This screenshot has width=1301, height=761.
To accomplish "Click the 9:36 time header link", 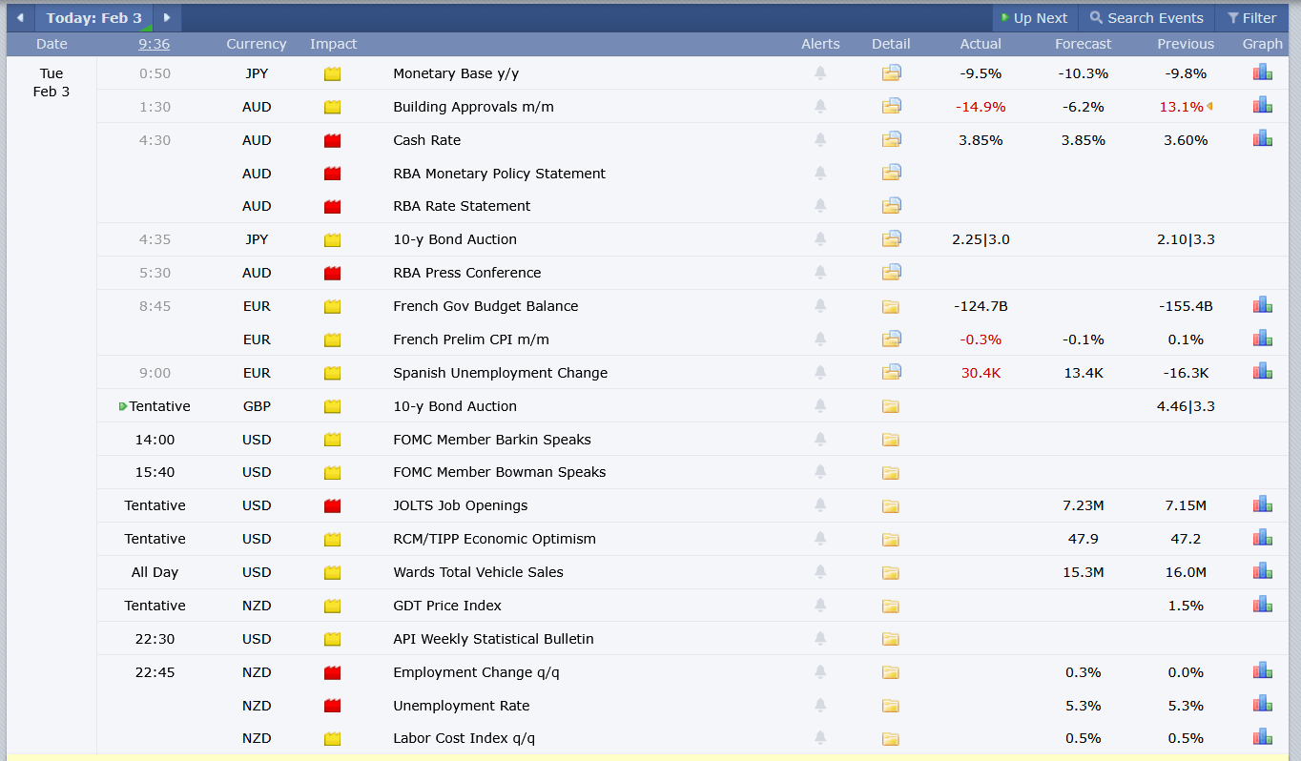I will [x=154, y=44].
